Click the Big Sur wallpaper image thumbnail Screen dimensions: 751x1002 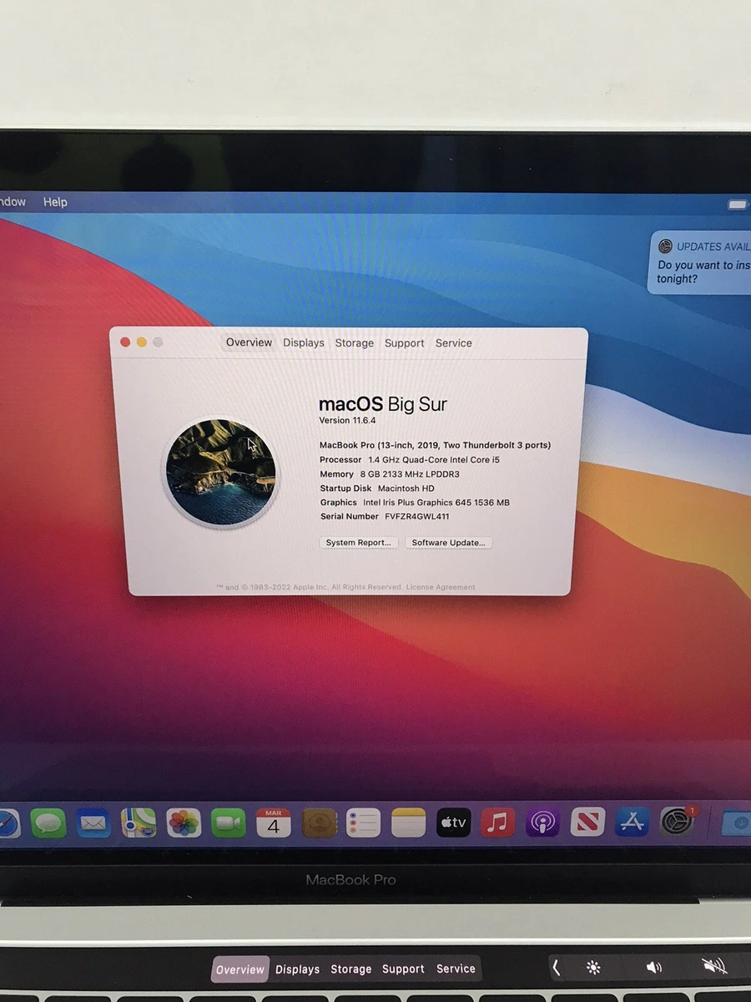(221, 473)
